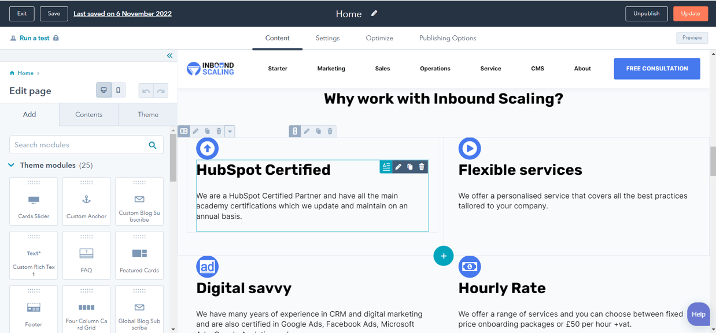Click the Preview button
Image resolution: width=716 pixels, height=333 pixels.
pyautogui.click(x=692, y=38)
